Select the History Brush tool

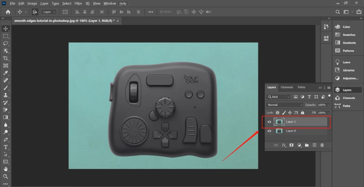pyautogui.click(x=5, y=103)
